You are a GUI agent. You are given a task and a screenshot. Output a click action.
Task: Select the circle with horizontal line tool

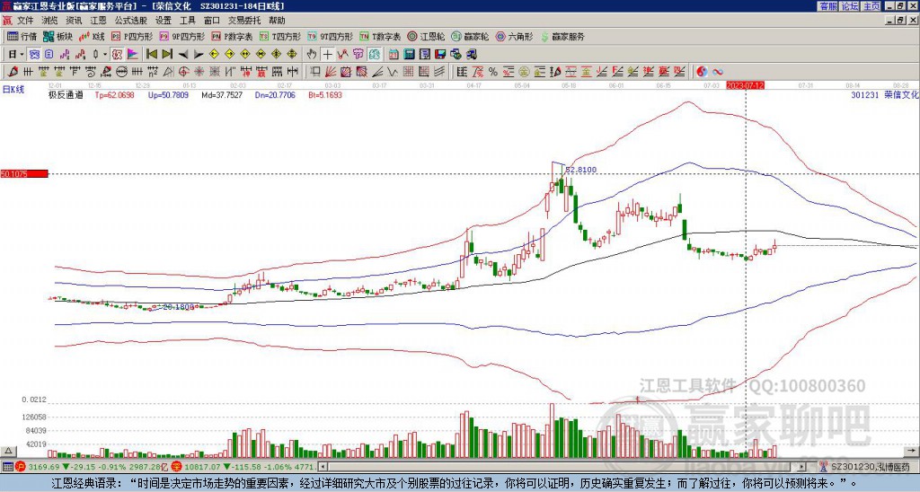[x=121, y=72]
